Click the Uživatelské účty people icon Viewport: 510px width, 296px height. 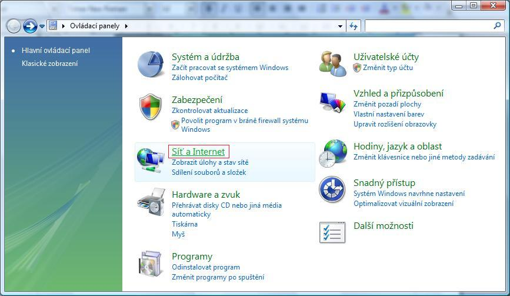click(x=333, y=63)
